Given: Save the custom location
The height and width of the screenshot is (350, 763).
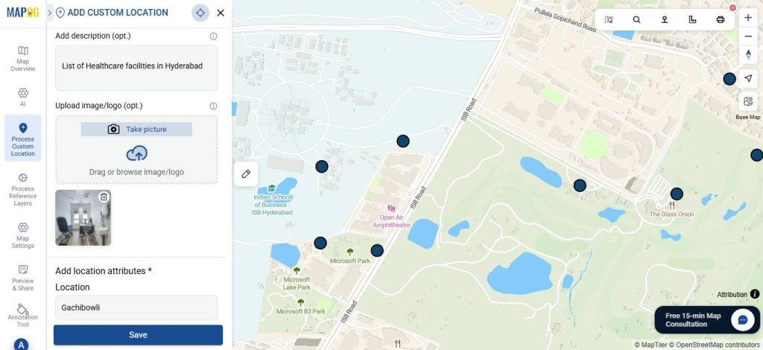Looking at the screenshot, I should click(138, 335).
